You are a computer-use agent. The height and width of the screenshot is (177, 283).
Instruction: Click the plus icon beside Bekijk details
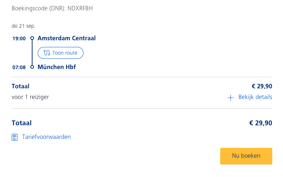coord(231,98)
